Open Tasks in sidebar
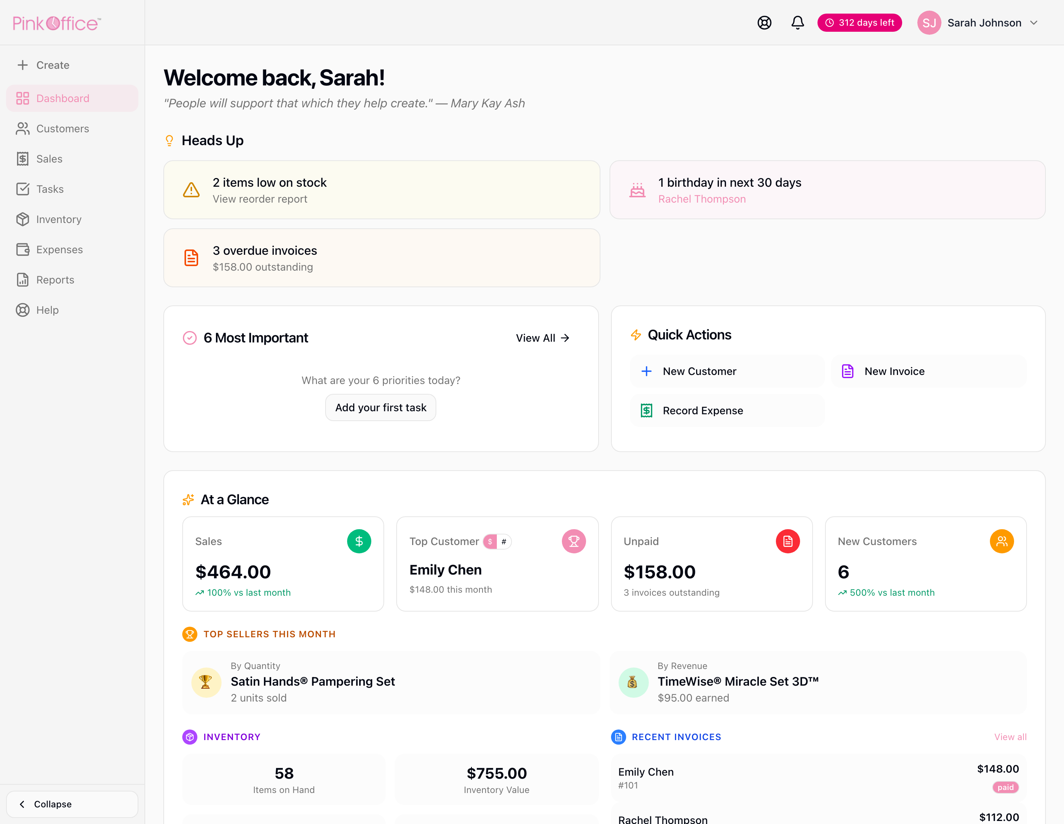This screenshot has height=824, width=1064. pyautogui.click(x=72, y=189)
